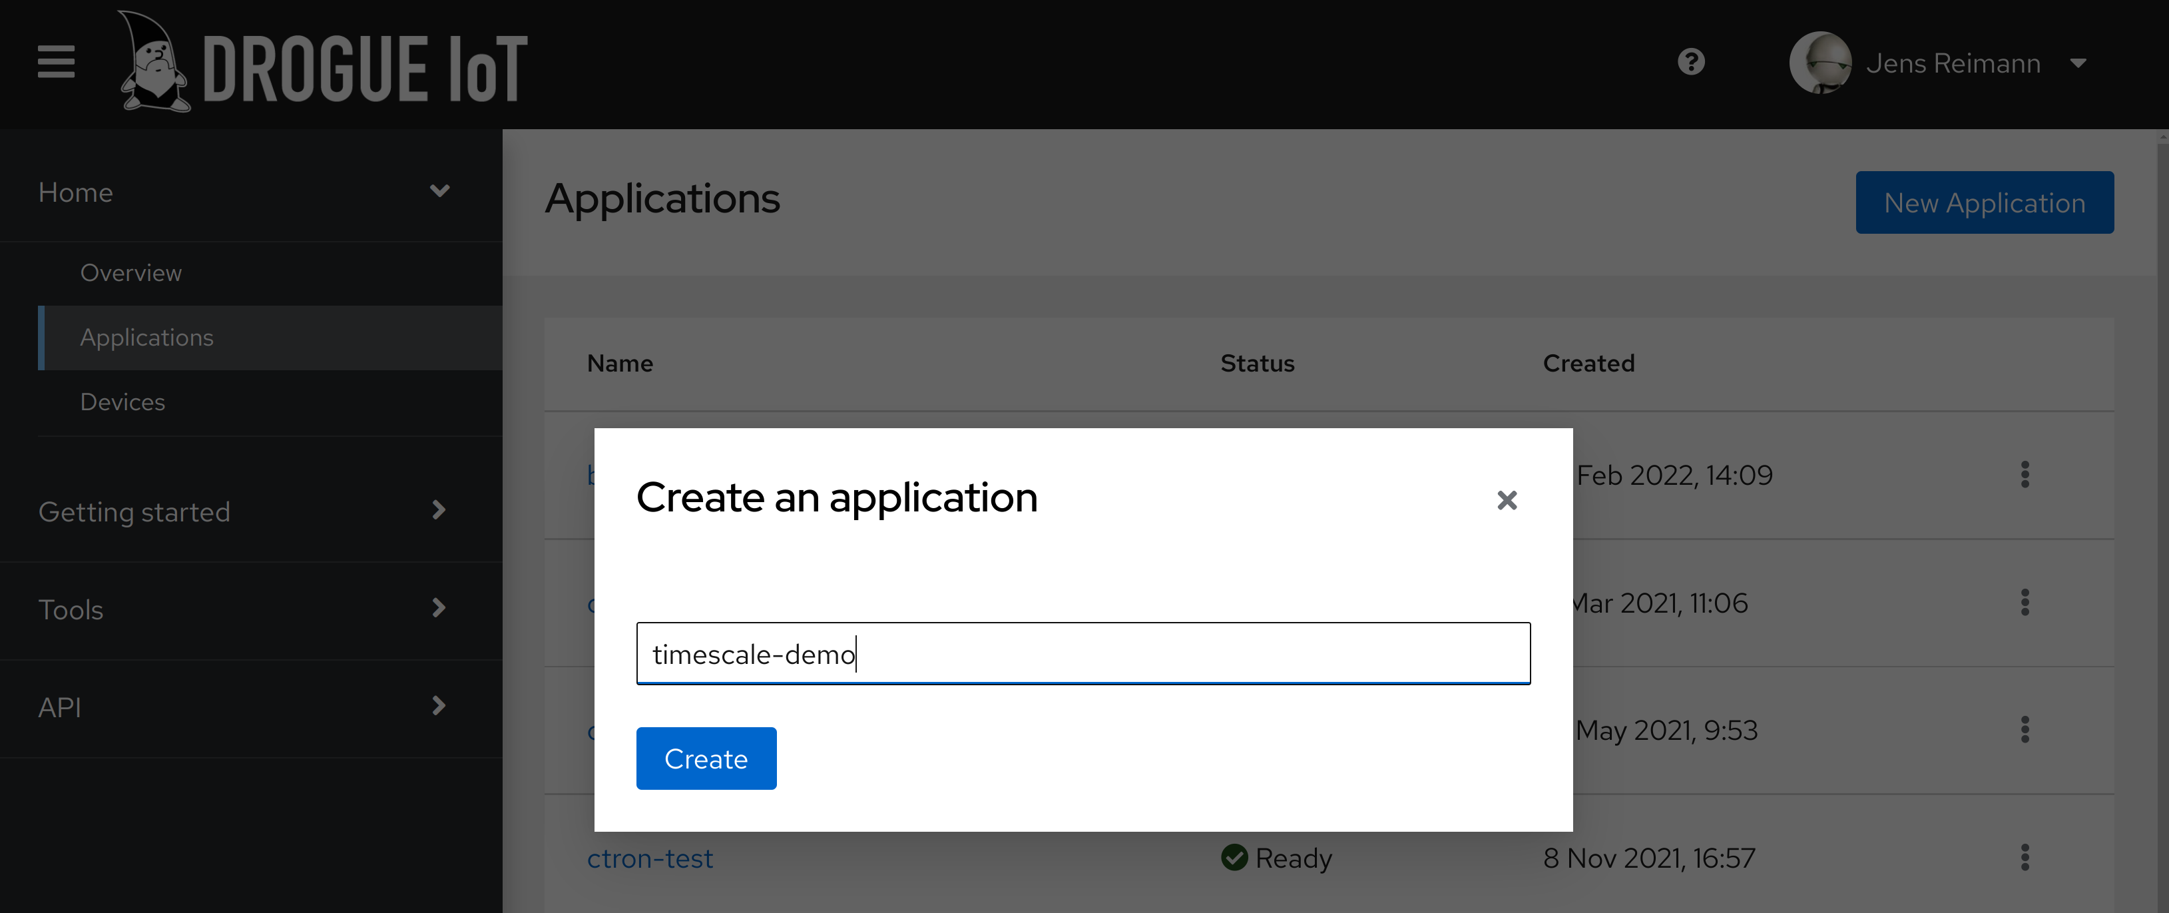Click the timescale-demo application name input
Screen dimensions: 2169x913
tap(1083, 653)
